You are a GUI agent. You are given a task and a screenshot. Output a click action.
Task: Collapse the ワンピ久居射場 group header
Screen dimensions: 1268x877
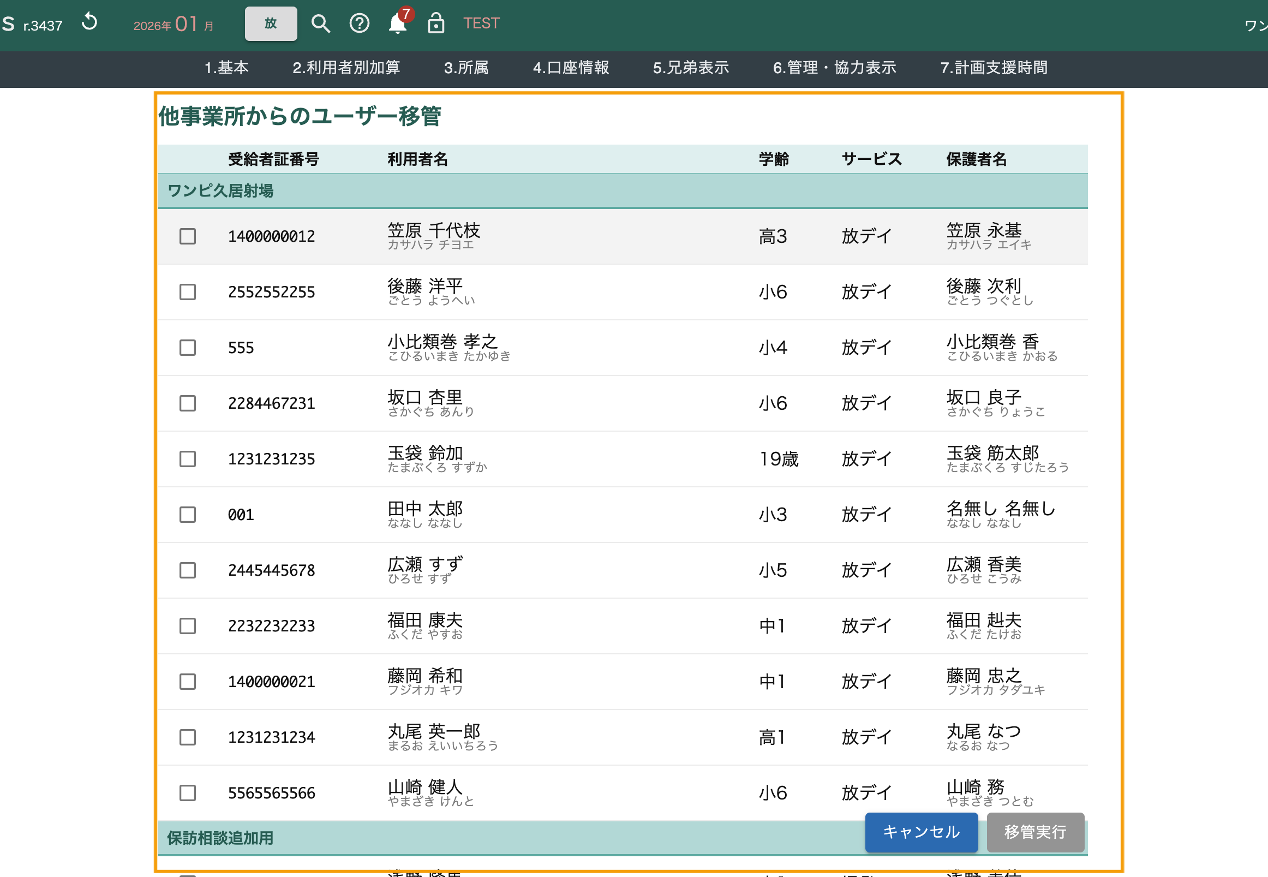[221, 190]
